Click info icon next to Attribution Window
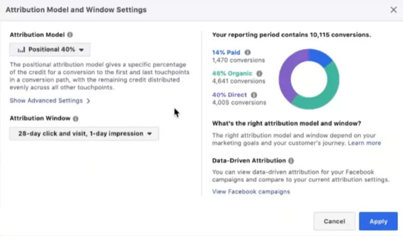This screenshot has height=236, width=403. click(75, 119)
